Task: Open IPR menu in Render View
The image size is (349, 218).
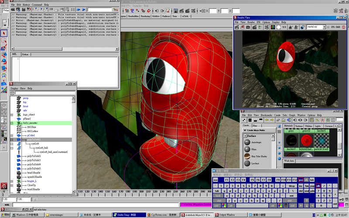Action: [x=258, y=22]
